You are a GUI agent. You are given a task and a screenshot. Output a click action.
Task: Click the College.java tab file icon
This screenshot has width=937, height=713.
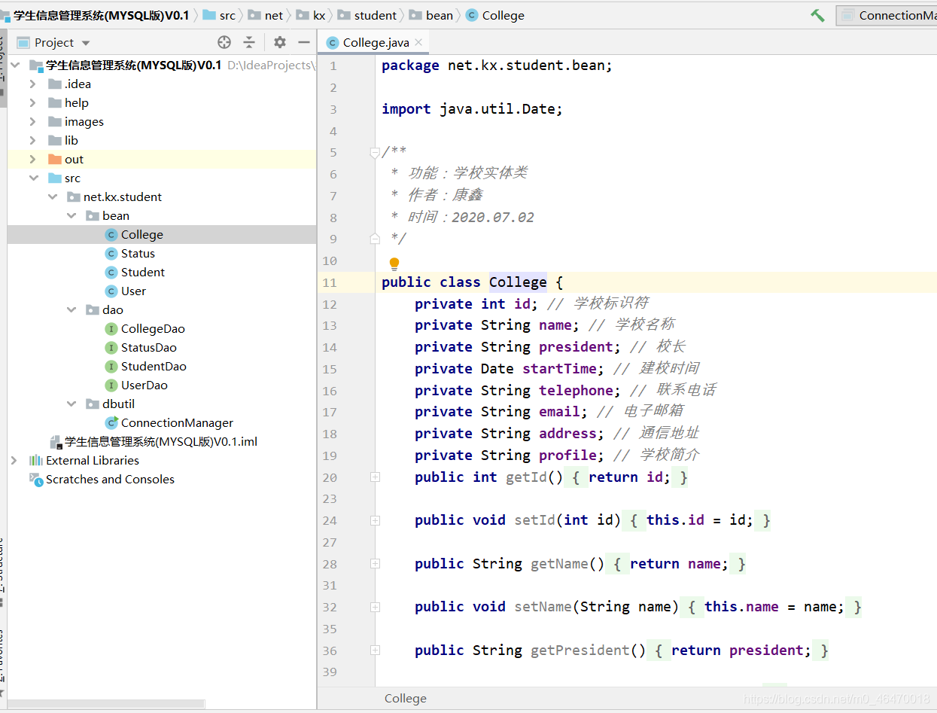[333, 42]
